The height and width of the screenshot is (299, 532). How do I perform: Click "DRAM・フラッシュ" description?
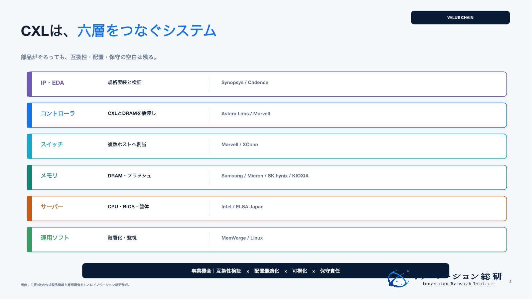point(129,176)
